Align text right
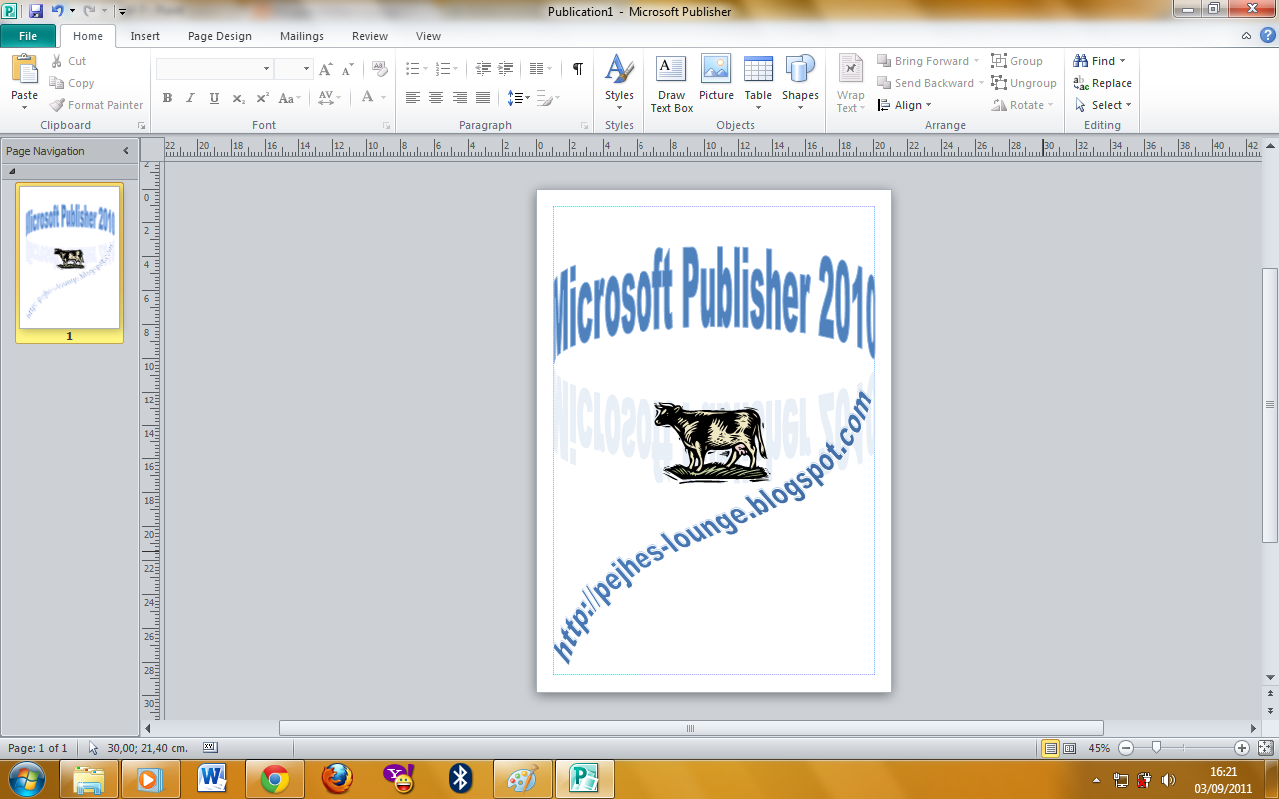Image resolution: width=1279 pixels, height=799 pixels. point(459,98)
